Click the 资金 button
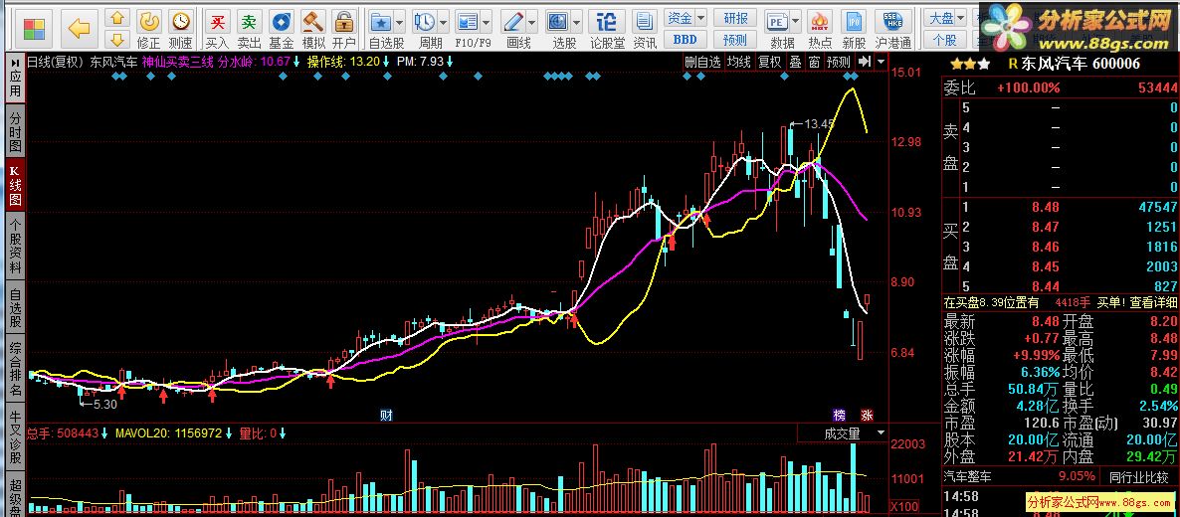This screenshot has height=517, width=1180. click(x=680, y=17)
